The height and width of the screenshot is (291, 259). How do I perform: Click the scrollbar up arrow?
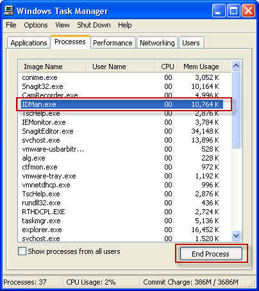[237, 66]
